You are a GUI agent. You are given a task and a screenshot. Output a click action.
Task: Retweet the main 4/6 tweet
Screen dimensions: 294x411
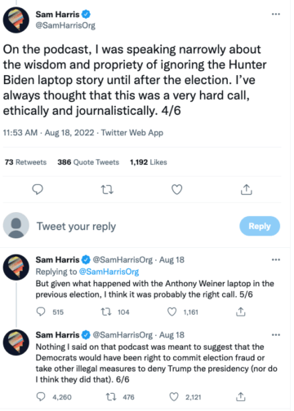pos(107,189)
